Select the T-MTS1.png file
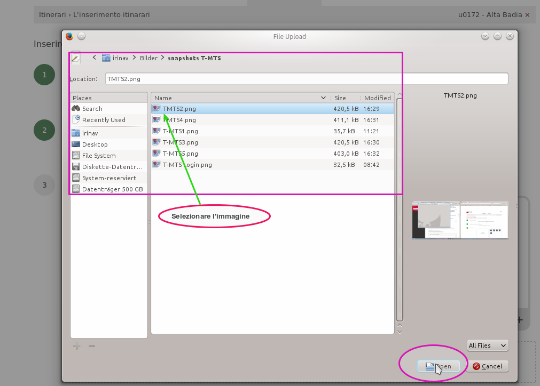540x386 pixels. click(180, 131)
